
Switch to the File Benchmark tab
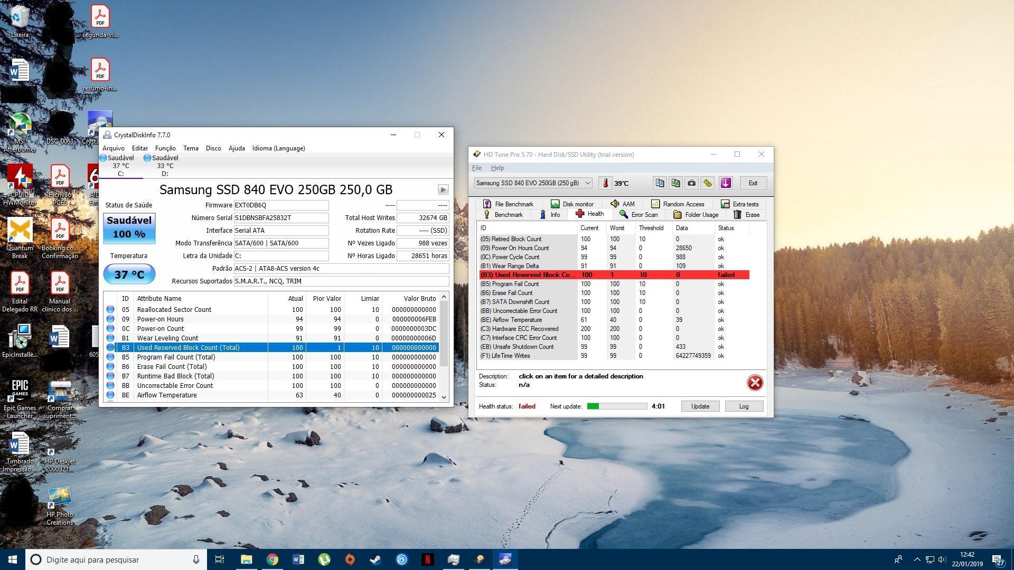508,204
